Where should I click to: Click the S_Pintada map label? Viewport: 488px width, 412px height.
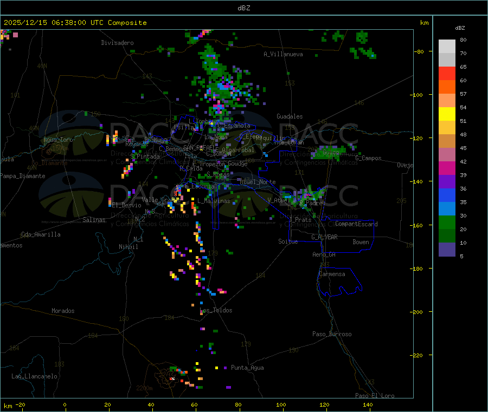145,156
